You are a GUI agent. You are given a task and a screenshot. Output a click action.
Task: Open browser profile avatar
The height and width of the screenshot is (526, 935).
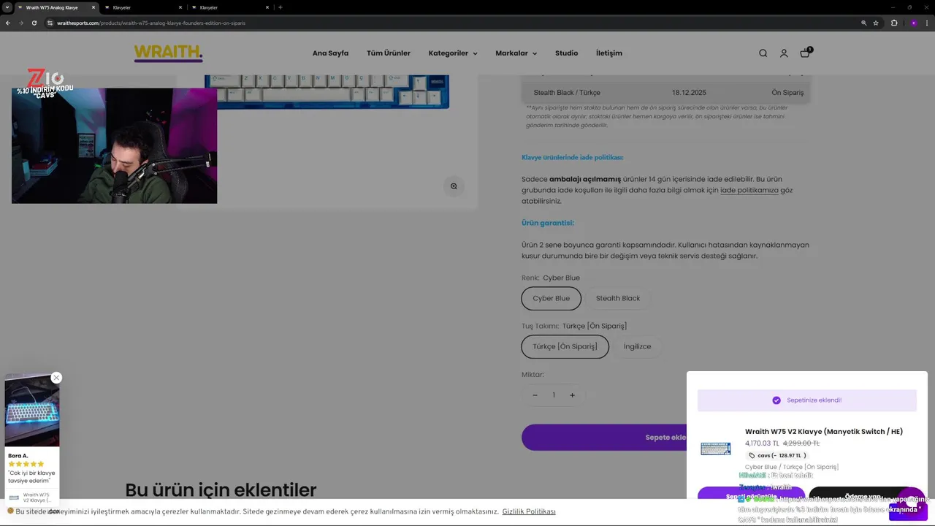click(913, 23)
